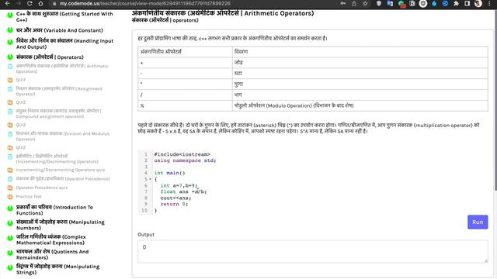Click the green icon beside Complex Mathematical Expressions

[x=10, y=238]
